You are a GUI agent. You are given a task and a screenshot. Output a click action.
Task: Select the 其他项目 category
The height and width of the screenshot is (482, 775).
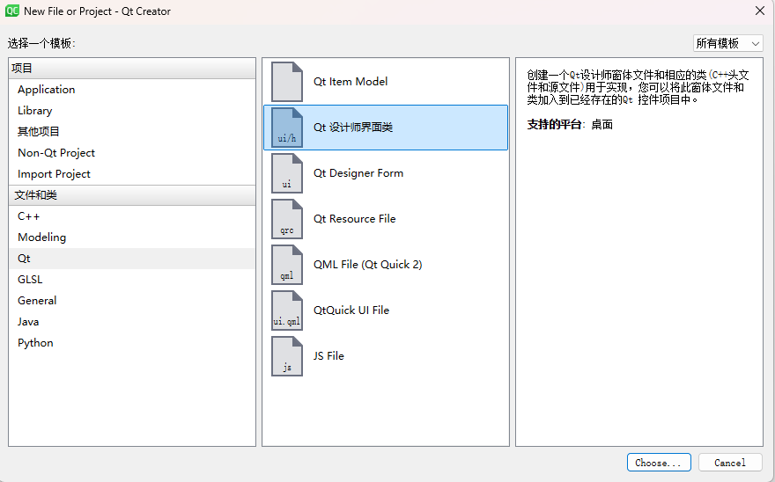coord(132,131)
